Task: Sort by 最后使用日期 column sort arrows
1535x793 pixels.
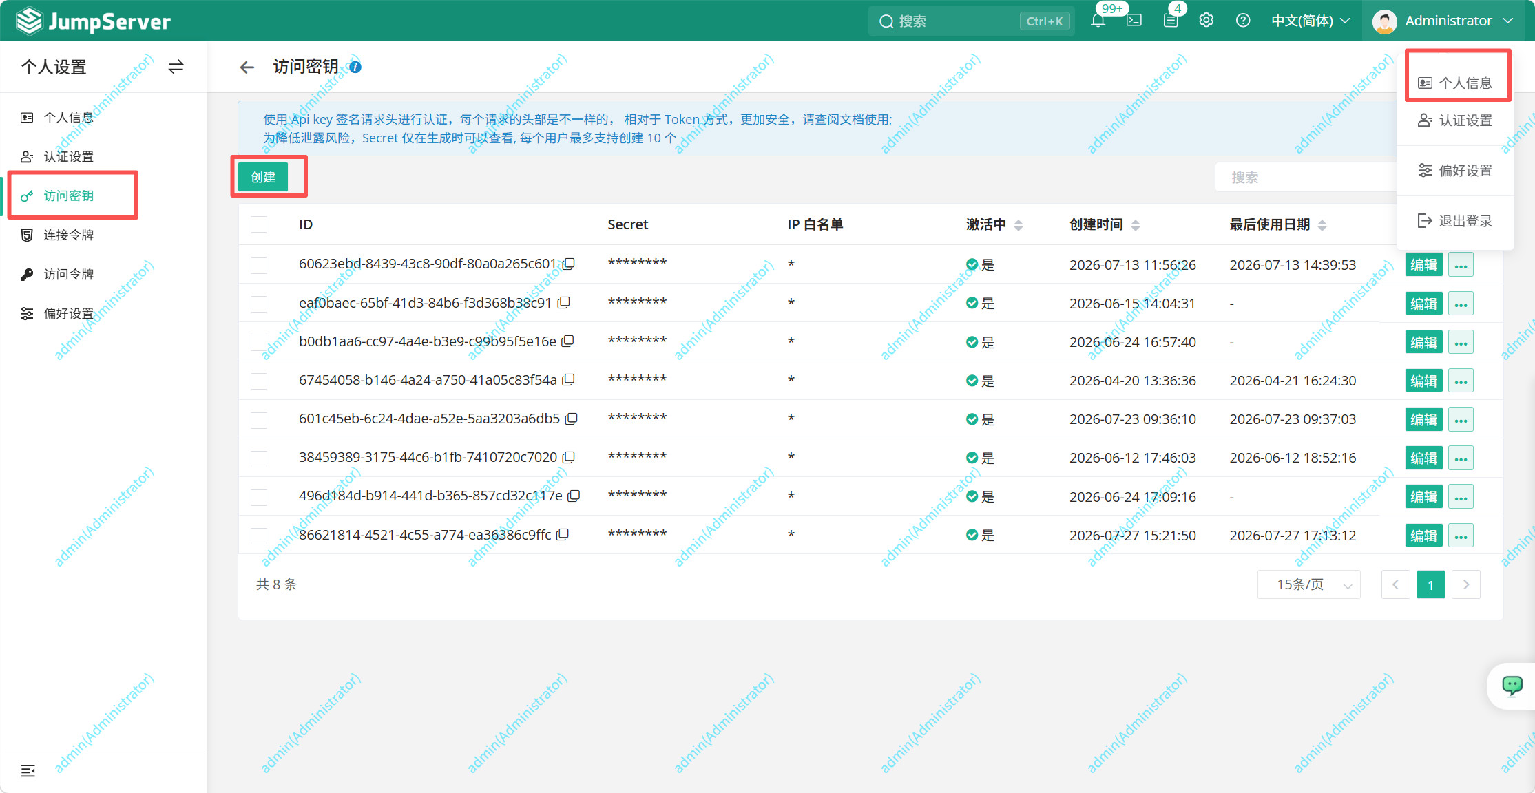Action: pos(1322,225)
